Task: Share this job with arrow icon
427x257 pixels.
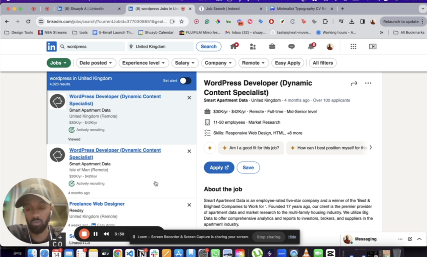Action: [x=354, y=83]
